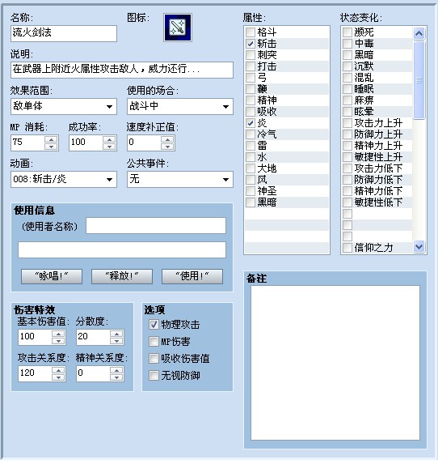Uncheck the 炎 attribute checkbox
The width and height of the screenshot is (438, 460).
pyautogui.click(x=251, y=123)
